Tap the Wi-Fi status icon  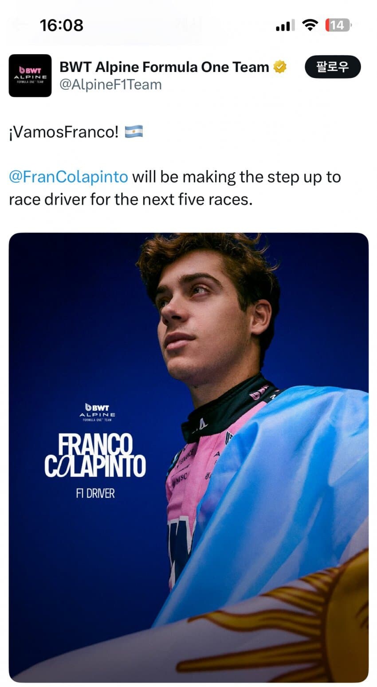click(310, 25)
